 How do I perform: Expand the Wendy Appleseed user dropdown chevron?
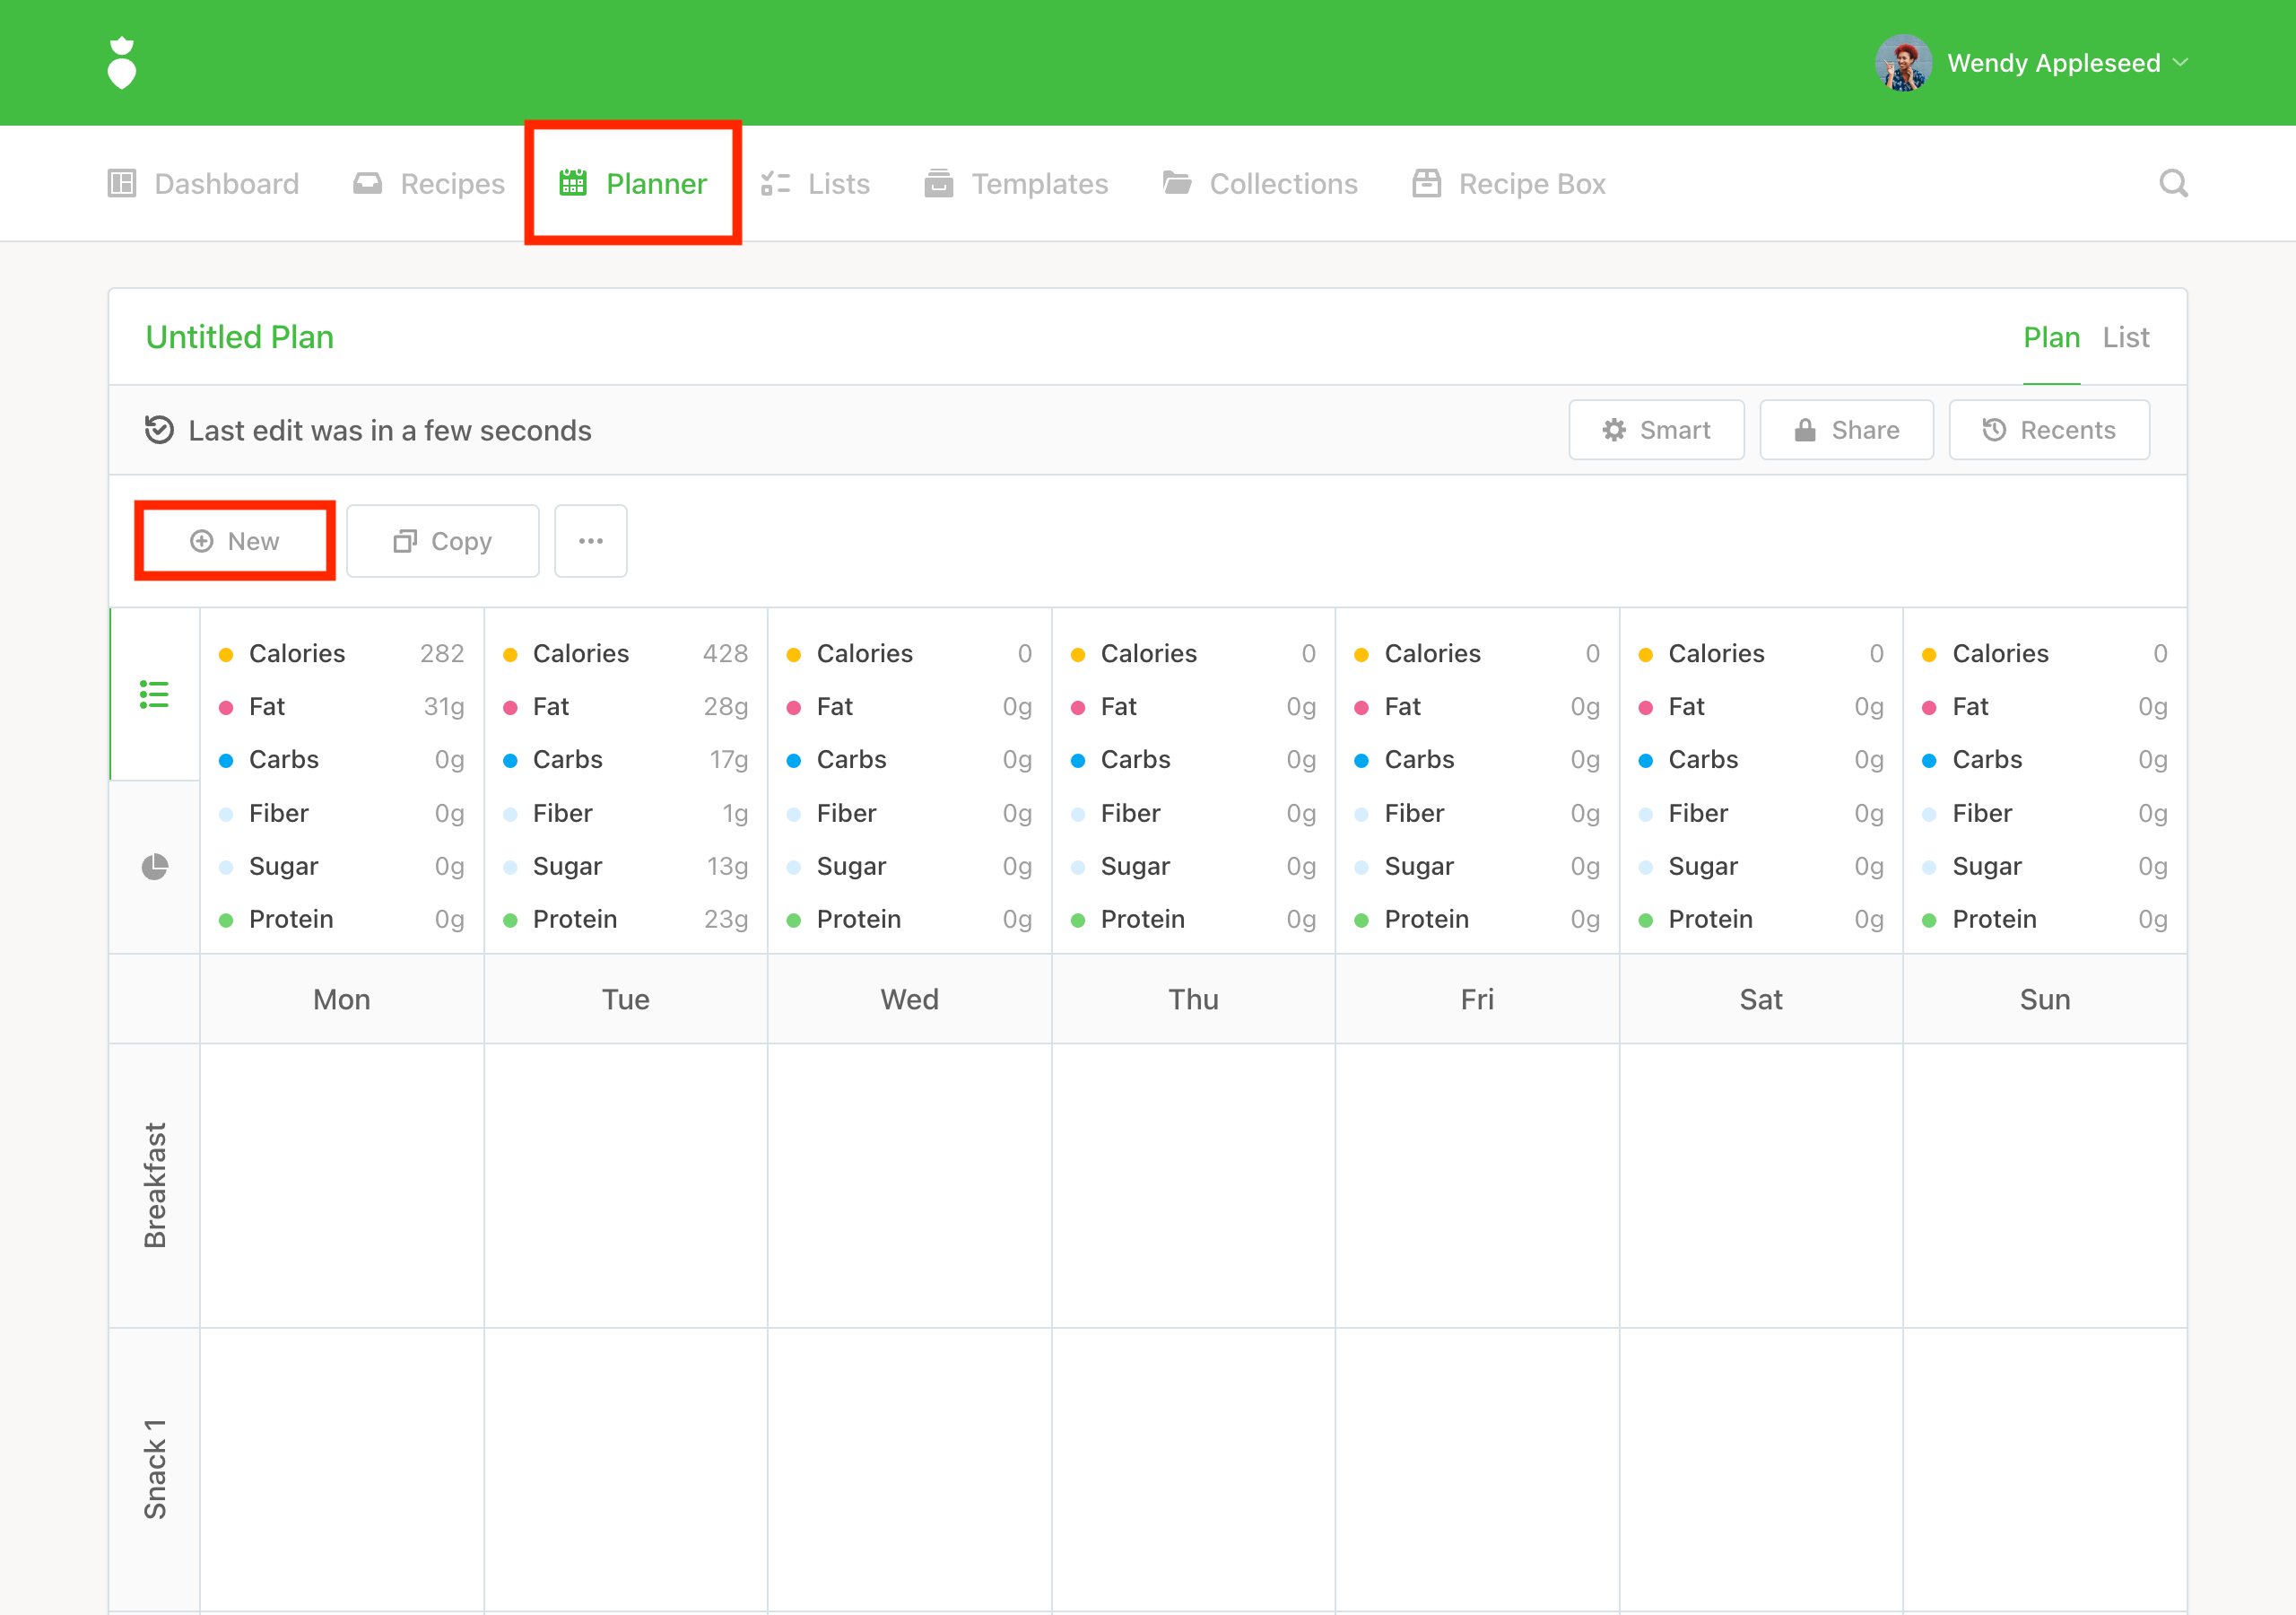pos(2181,63)
